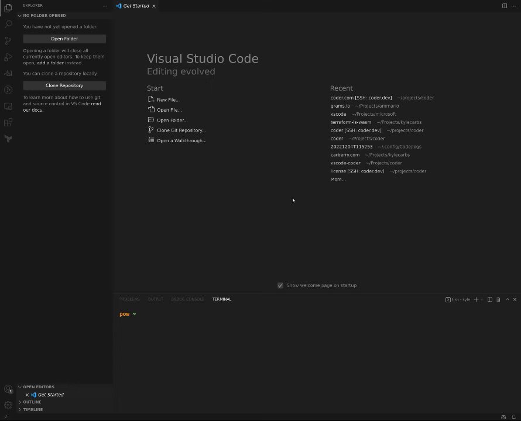Click the remote window indicator in status bar
This screenshot has width=521, height=421.
[6, 417]
